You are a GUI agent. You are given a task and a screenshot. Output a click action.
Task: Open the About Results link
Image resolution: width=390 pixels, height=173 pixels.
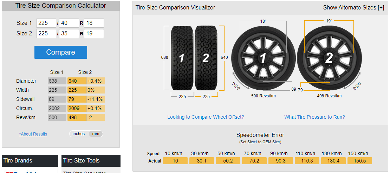(33, 134)
